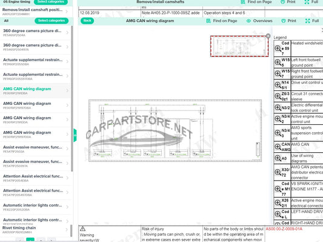The width and height of the screenshot is (323, 242).
Task: Open AMG CAN wiring diagram PE0019P219197DBA
Action: click(x=35, y=106)
